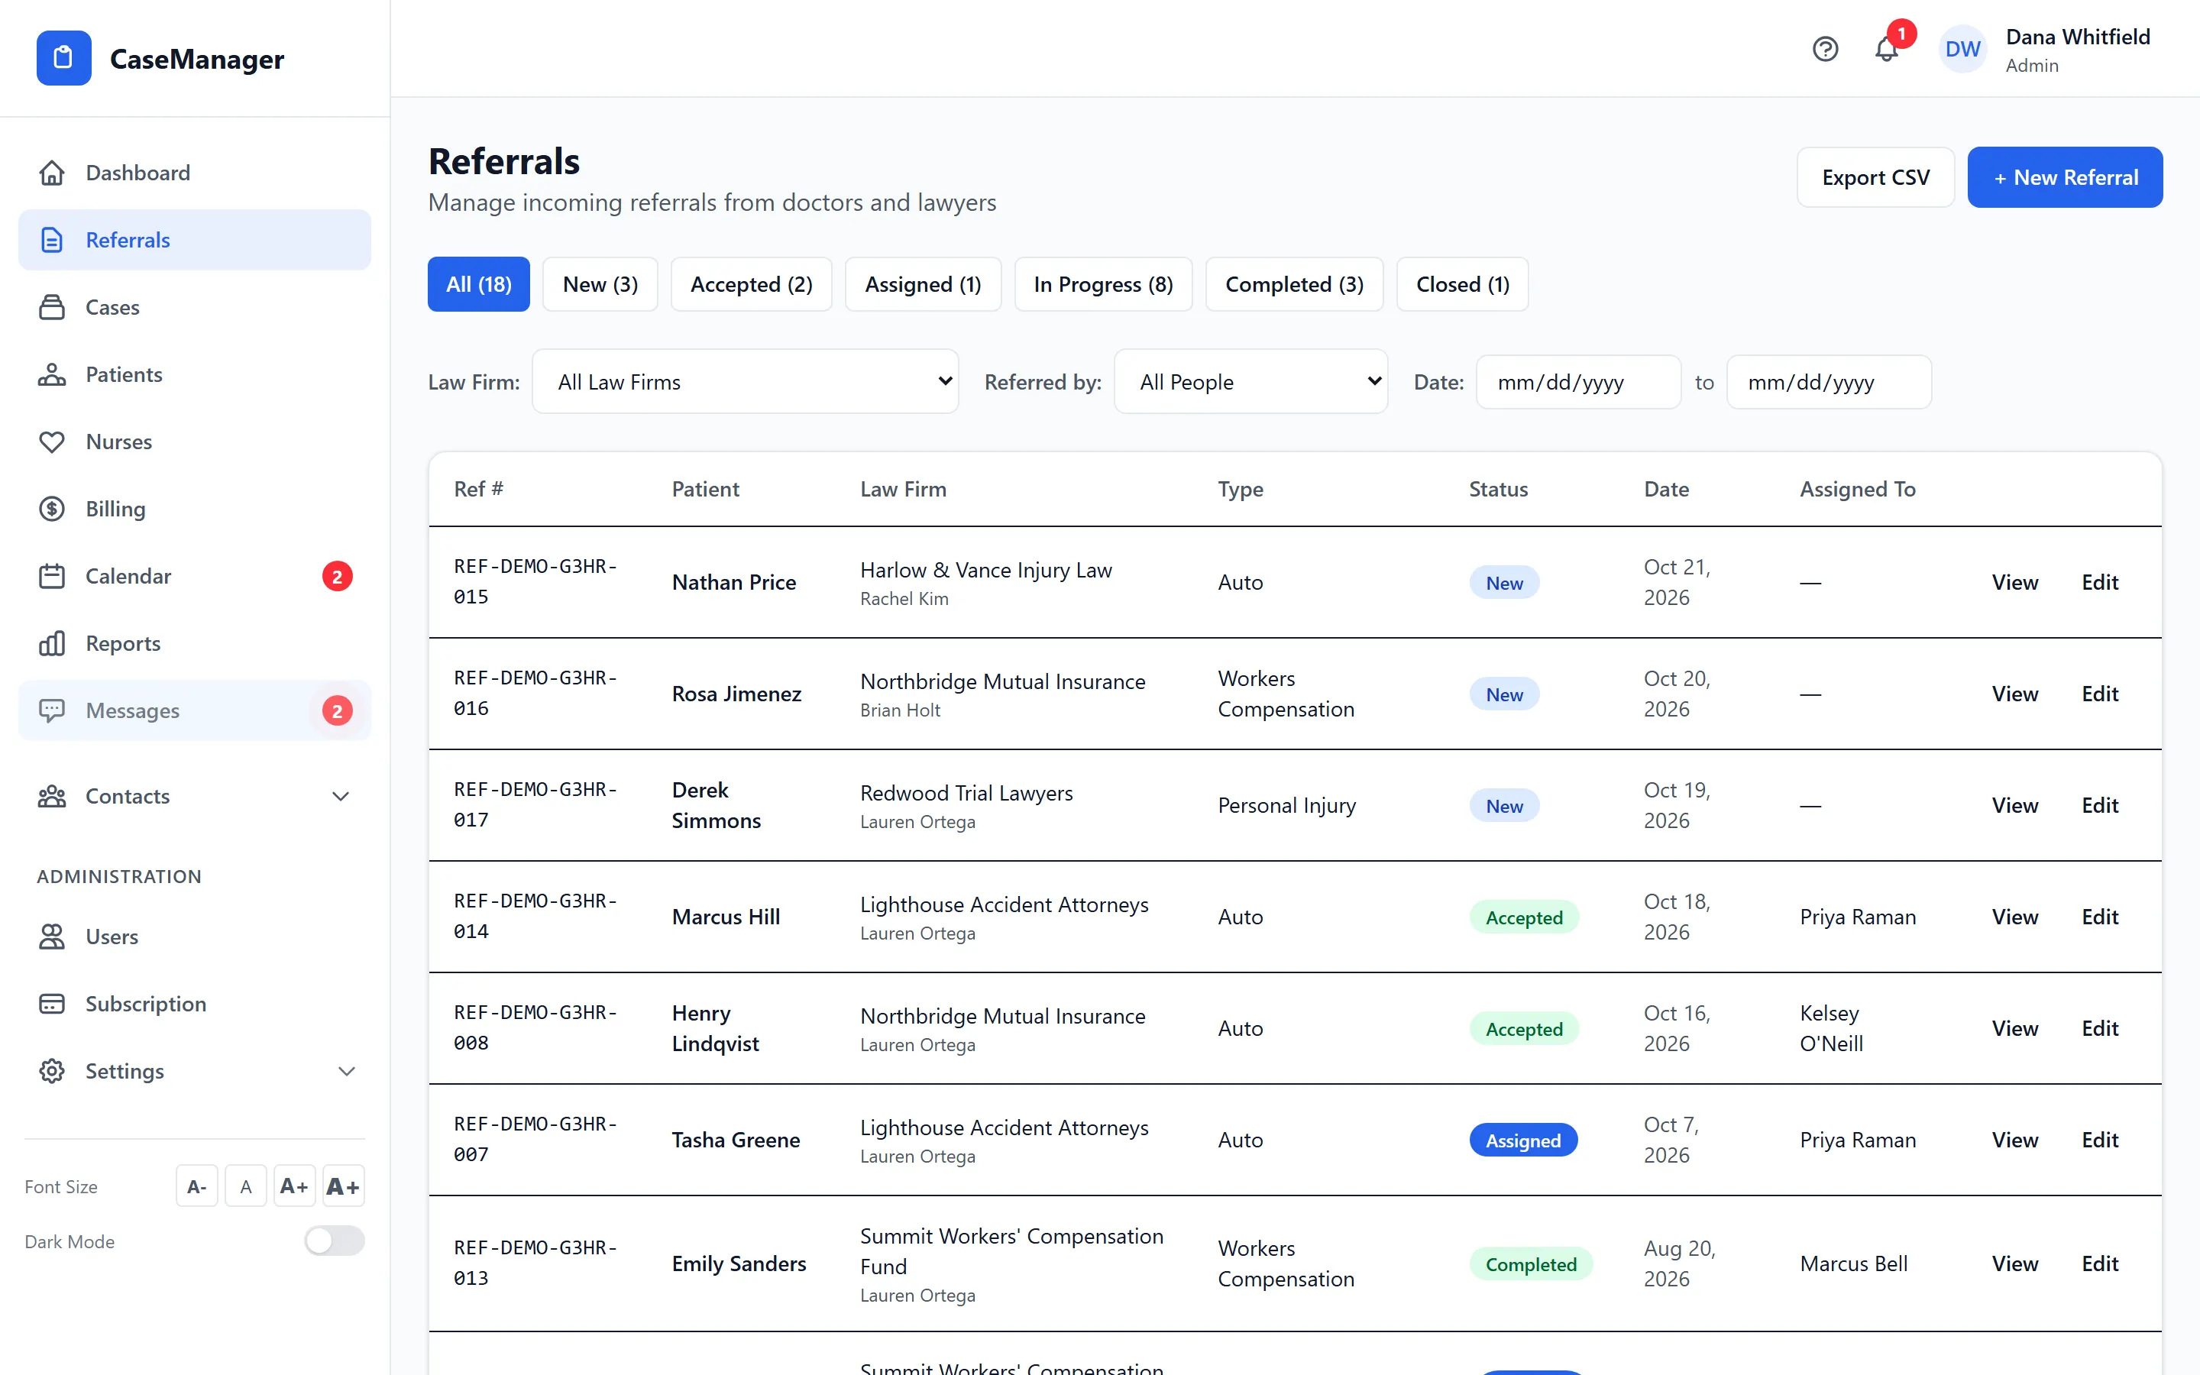Select the Assigned (1) filter tab
The height and width of the screenshot is (1375, 2200).
click(923, 285)
